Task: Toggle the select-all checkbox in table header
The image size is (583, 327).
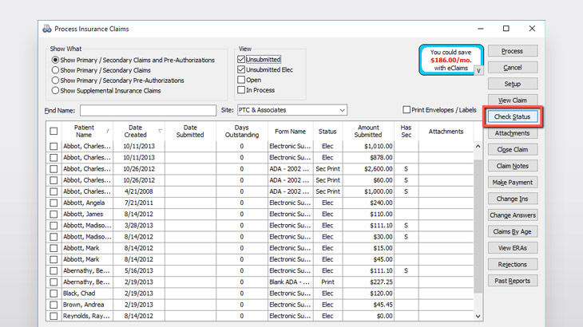Action: point(54,131)
